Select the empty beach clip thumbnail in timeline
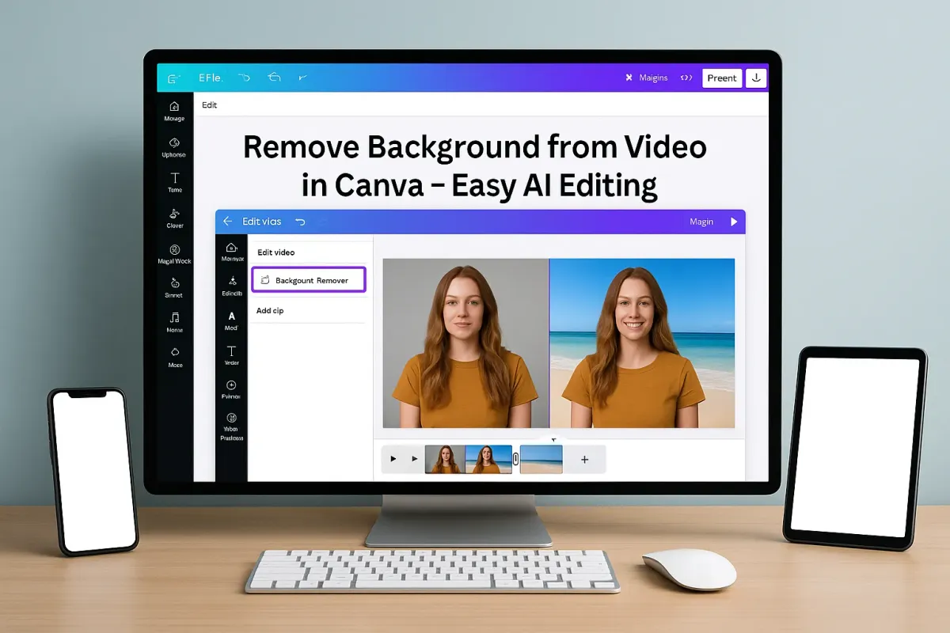The image size is (950, 633). click(x=541, y=459)
